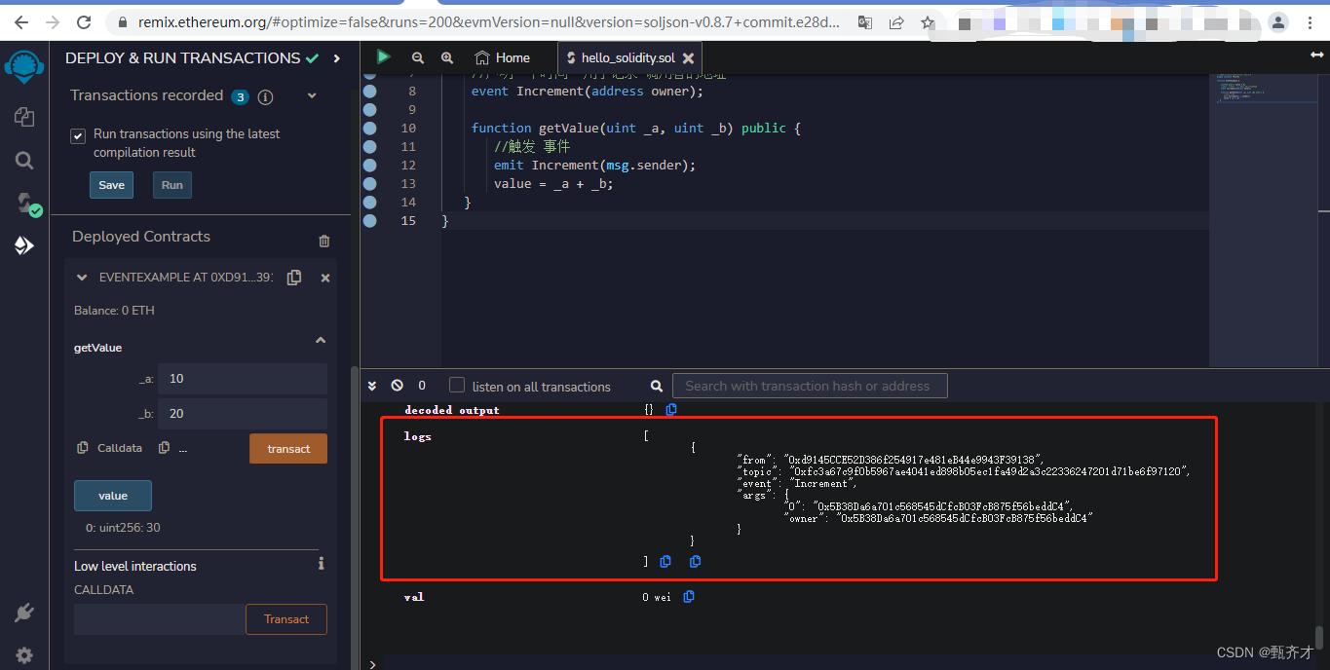Click the low level Transact button
The image size is (1330, 670).
click(286, 619)
